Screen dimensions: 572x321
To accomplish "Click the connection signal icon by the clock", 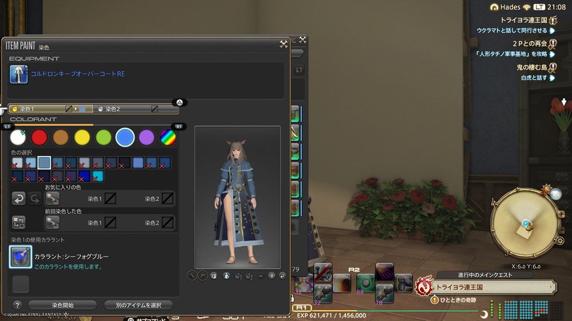I will coord(526,7).
